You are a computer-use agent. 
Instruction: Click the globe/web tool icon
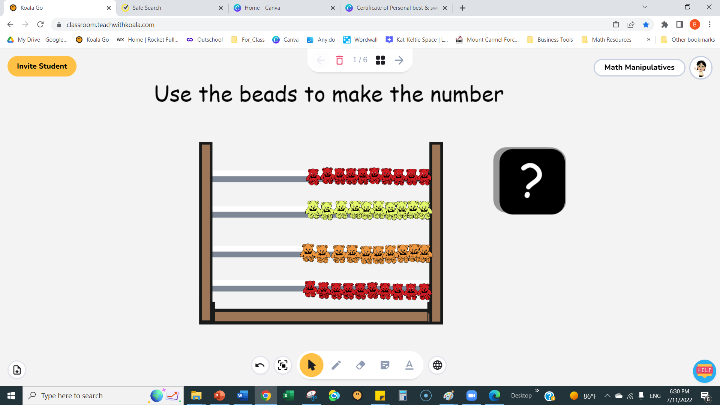pos(437,365)
